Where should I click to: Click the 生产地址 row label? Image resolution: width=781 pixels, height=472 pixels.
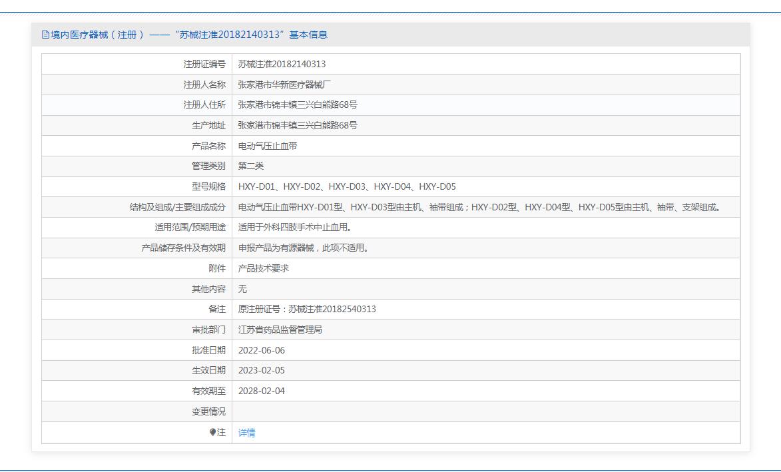pos(208,125)
